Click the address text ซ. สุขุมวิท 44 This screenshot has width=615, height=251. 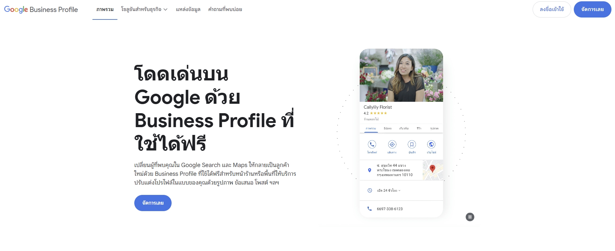[394, 170]
